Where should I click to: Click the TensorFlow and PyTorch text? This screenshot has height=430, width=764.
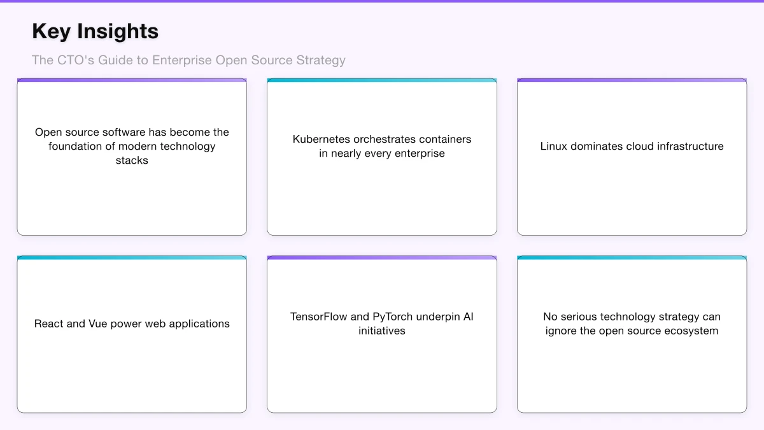[382, 324]
